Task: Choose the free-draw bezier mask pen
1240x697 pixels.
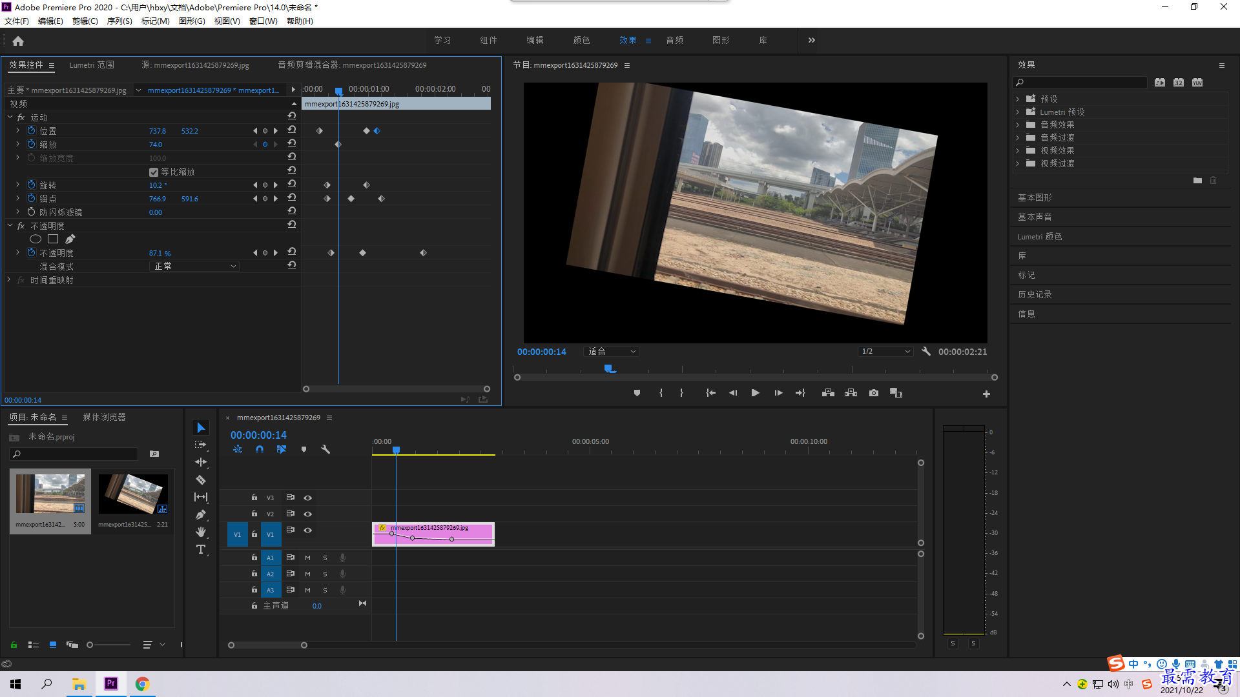Action: click(70, 239)
